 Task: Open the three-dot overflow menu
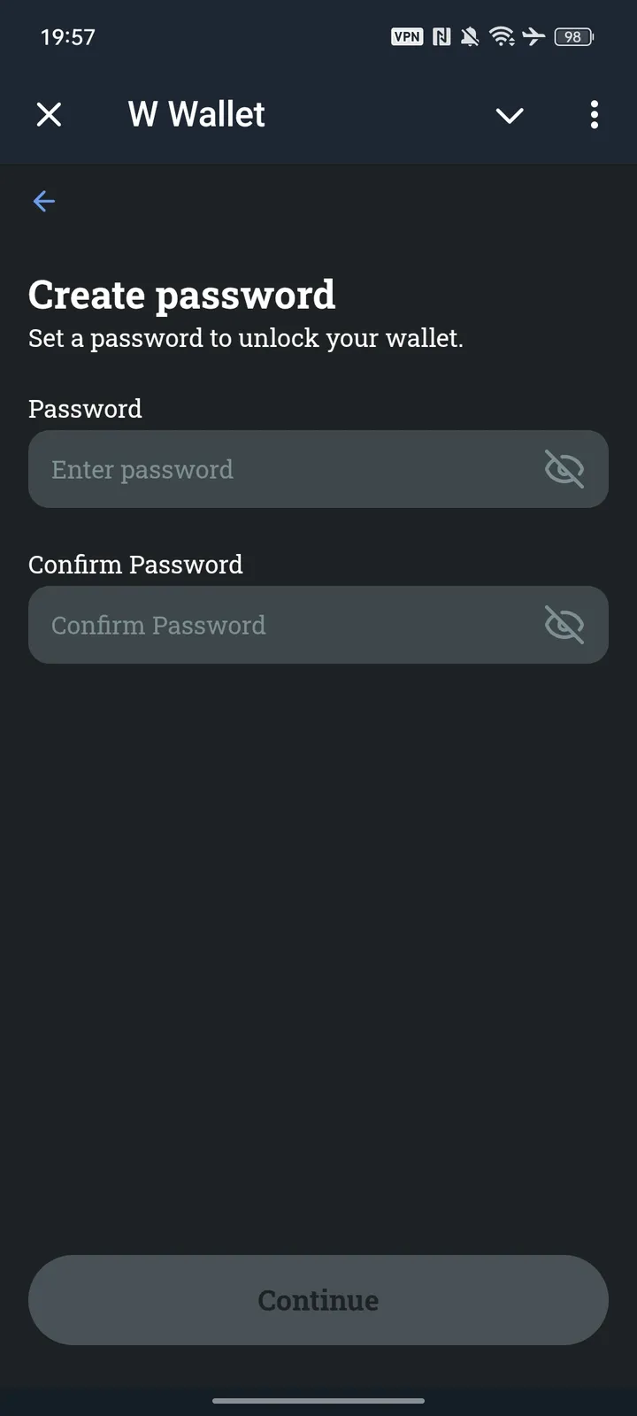594,115
